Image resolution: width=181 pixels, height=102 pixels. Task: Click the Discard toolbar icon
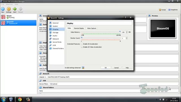click(x=20, y=9)
